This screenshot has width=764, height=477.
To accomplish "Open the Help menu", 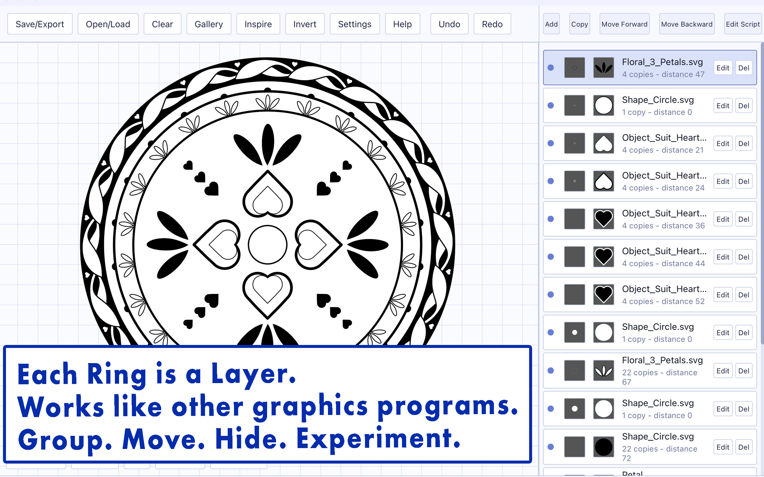I will [x=402, y=24].
